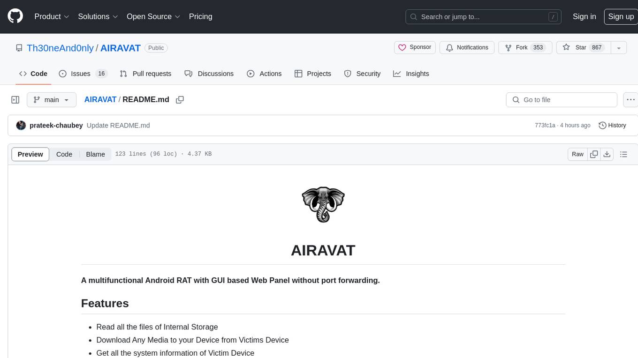Click the AIRAVAT README heading

(x=323, y=250)
